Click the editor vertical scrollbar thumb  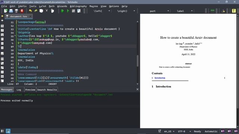point(137,61)
